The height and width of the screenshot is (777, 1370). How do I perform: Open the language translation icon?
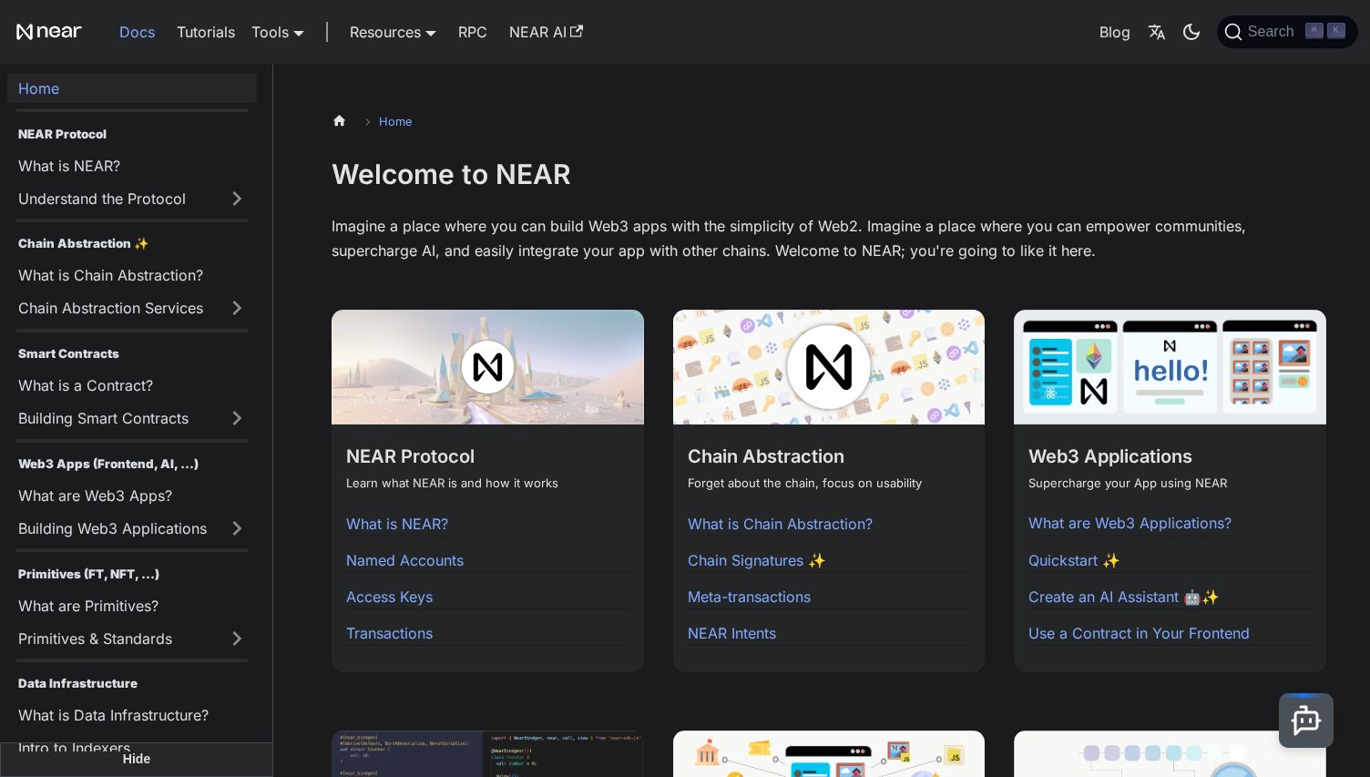point(1157,32)
